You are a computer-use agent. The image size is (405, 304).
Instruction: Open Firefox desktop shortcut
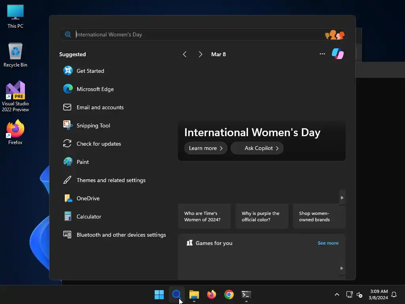click(x=15, y=132)
